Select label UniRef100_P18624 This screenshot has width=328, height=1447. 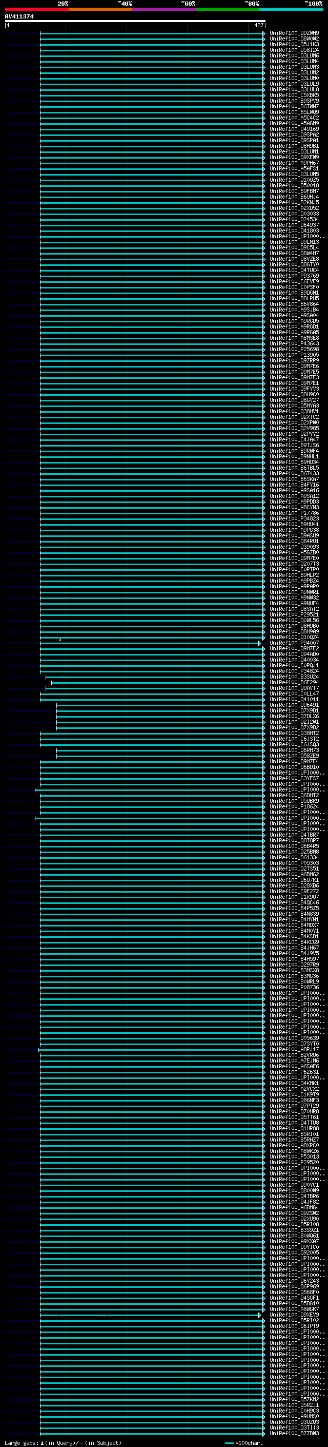294,807
